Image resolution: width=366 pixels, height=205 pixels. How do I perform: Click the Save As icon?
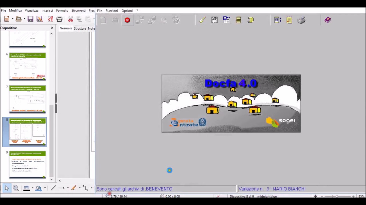tap(40, 19)
